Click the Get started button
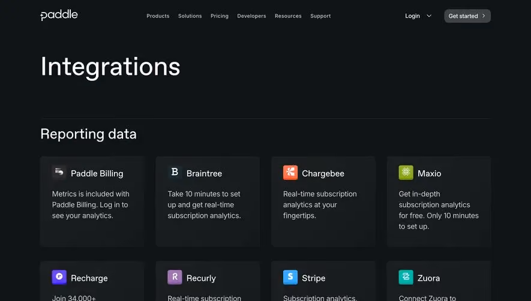This screenshot has width=531, height=301. pyautogui.click(x=467, y=16)
